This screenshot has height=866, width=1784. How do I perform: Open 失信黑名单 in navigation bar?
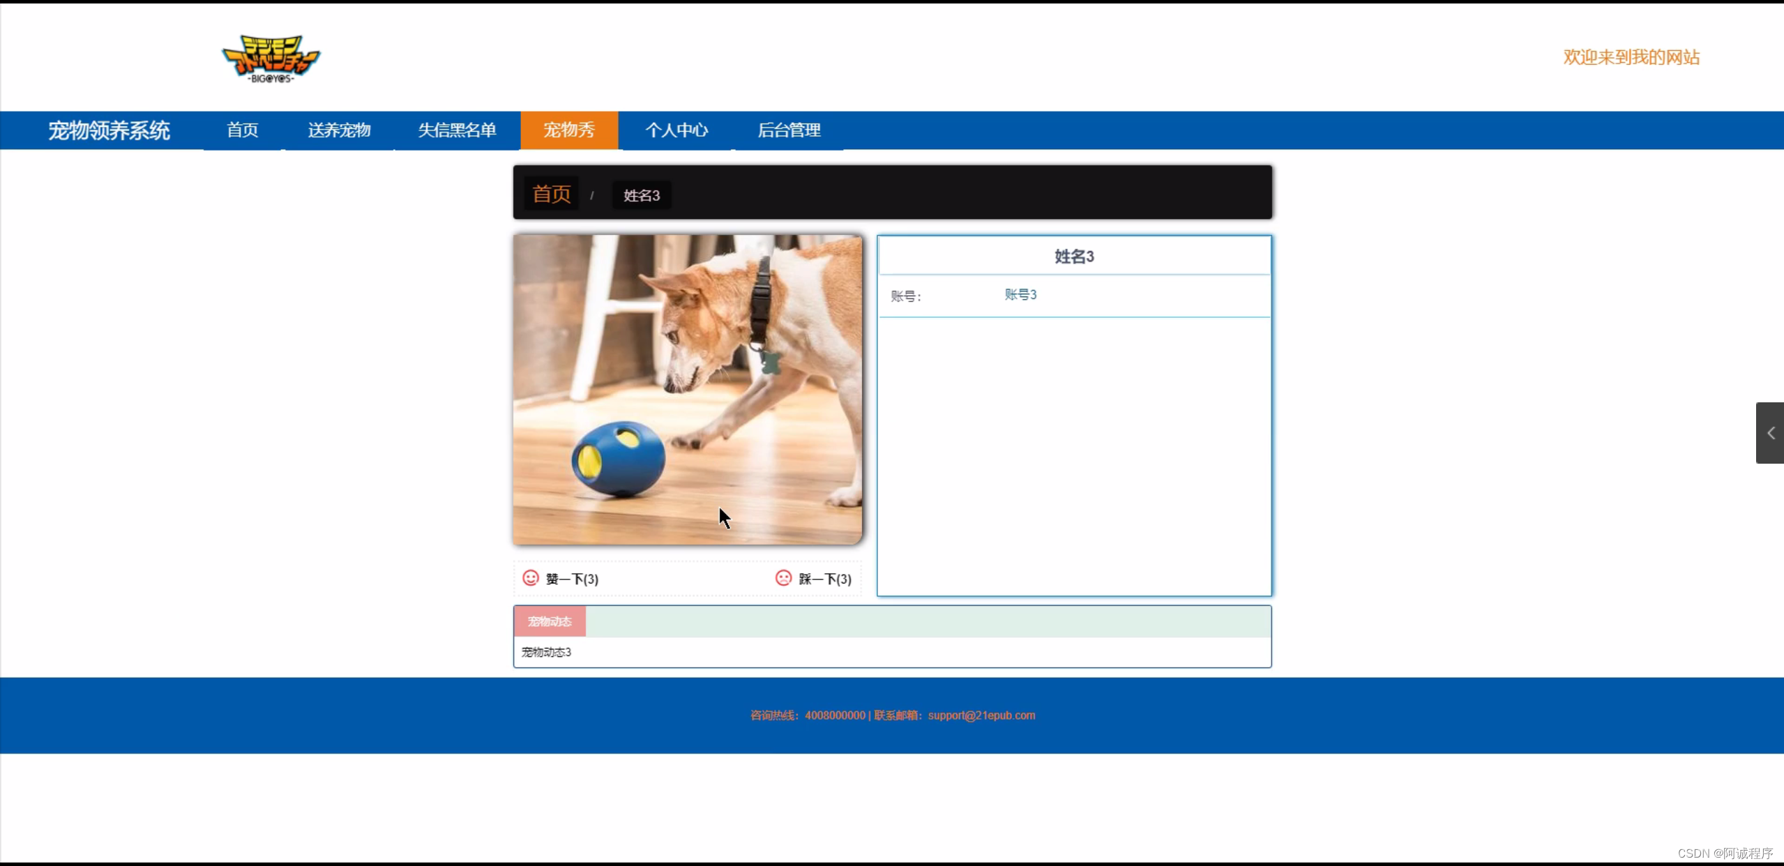457,130
